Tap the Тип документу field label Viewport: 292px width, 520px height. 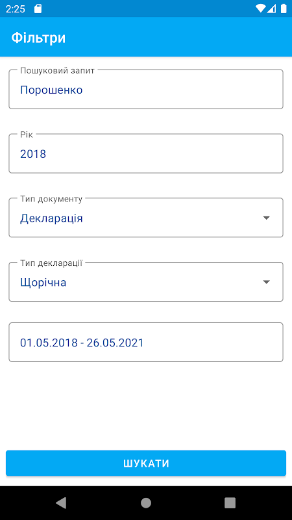tap(51, 199)
